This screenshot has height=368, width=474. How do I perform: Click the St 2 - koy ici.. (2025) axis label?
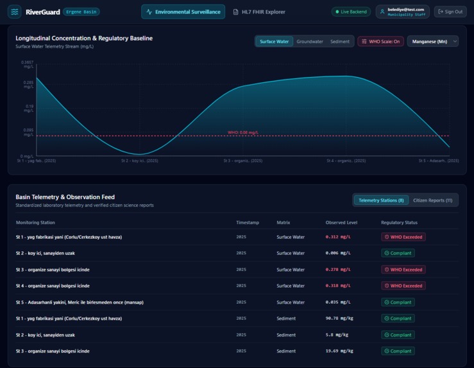tap(140, 161)
